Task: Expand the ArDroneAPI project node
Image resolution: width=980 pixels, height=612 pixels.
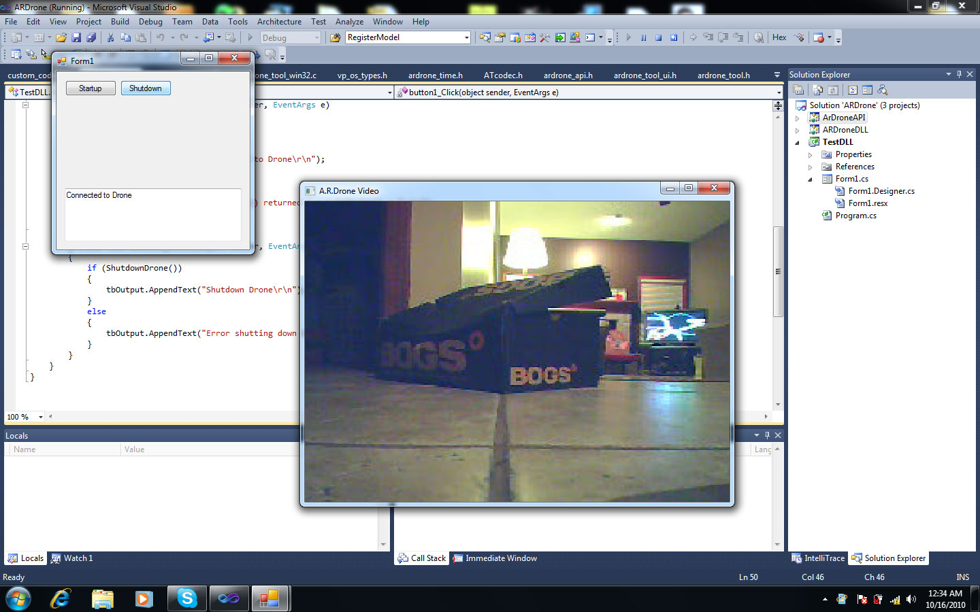Action: tap(798, 118)
